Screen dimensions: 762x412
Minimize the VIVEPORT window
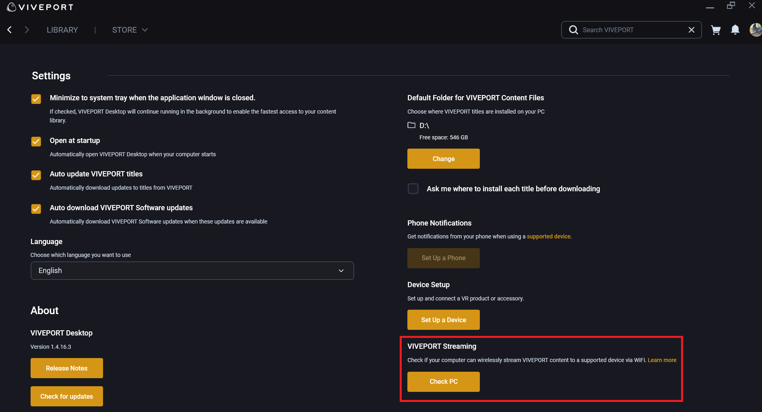coord(710,7)
